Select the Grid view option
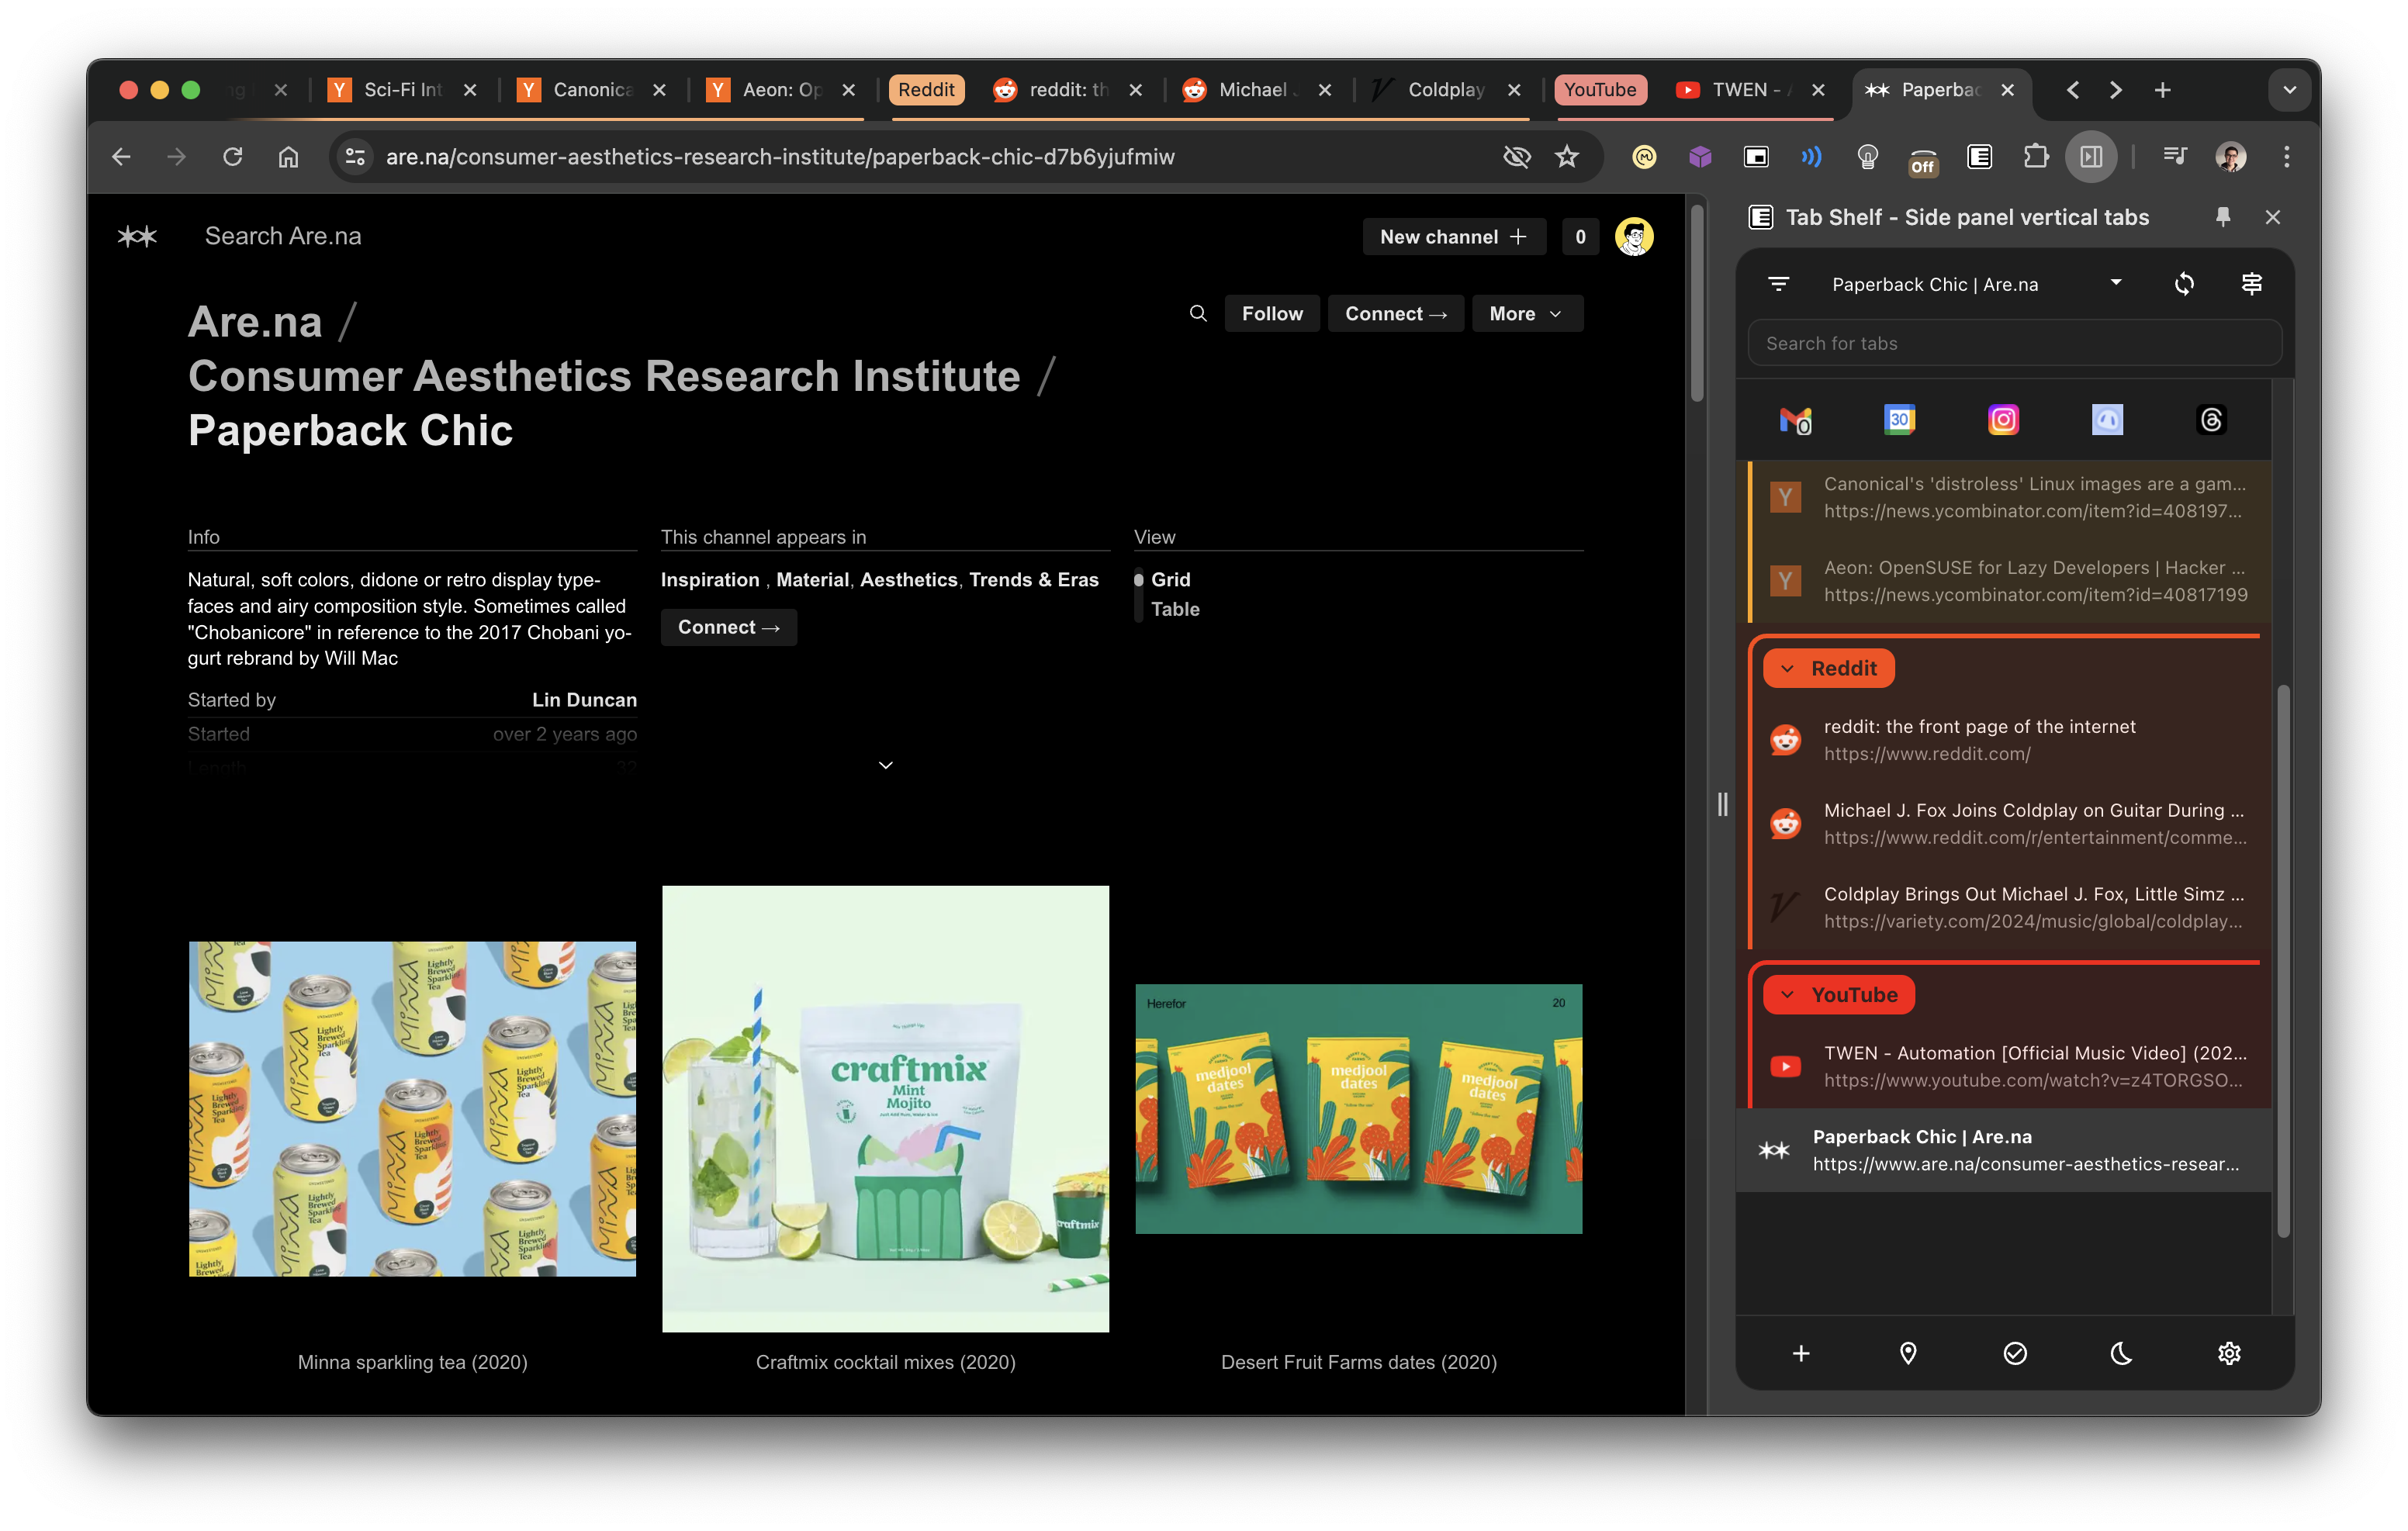 click(x=1170, y=579)
